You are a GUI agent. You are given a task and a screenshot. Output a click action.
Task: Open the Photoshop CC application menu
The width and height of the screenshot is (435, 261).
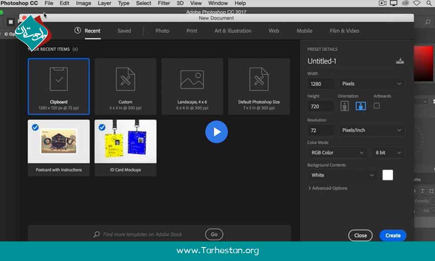coord(19,3)
